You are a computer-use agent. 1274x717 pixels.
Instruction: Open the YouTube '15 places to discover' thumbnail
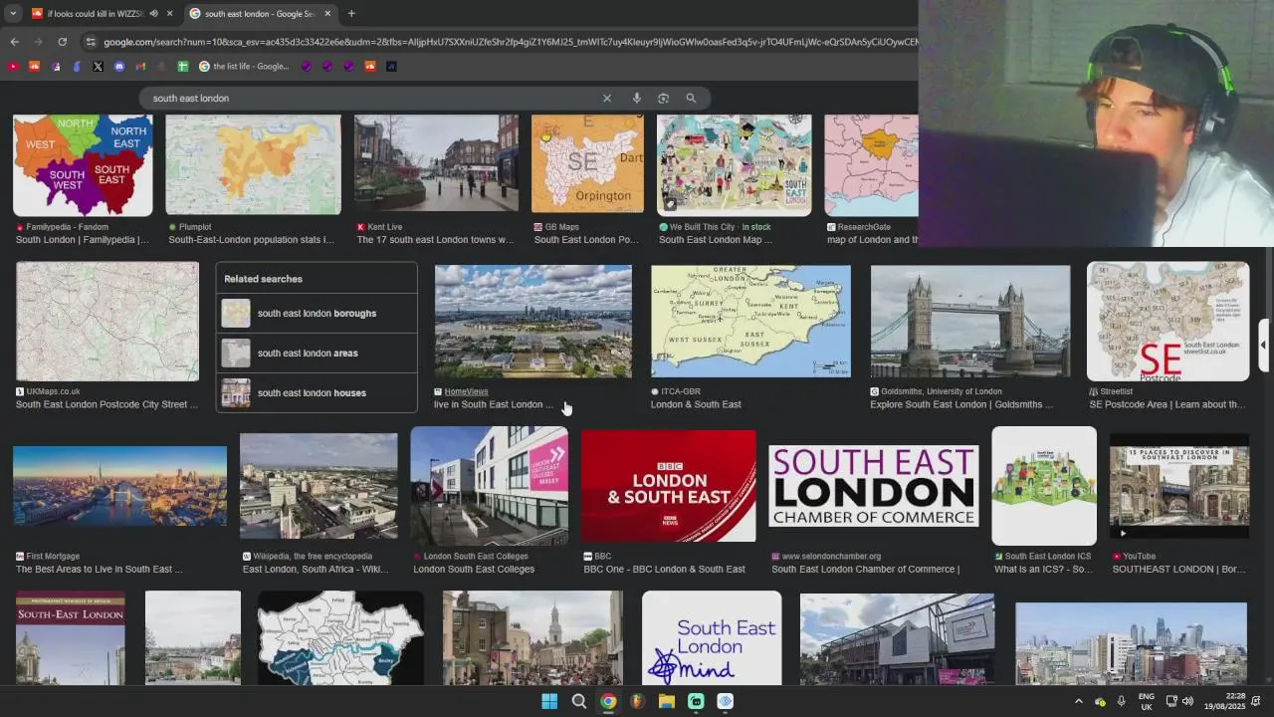[1179, 486]
